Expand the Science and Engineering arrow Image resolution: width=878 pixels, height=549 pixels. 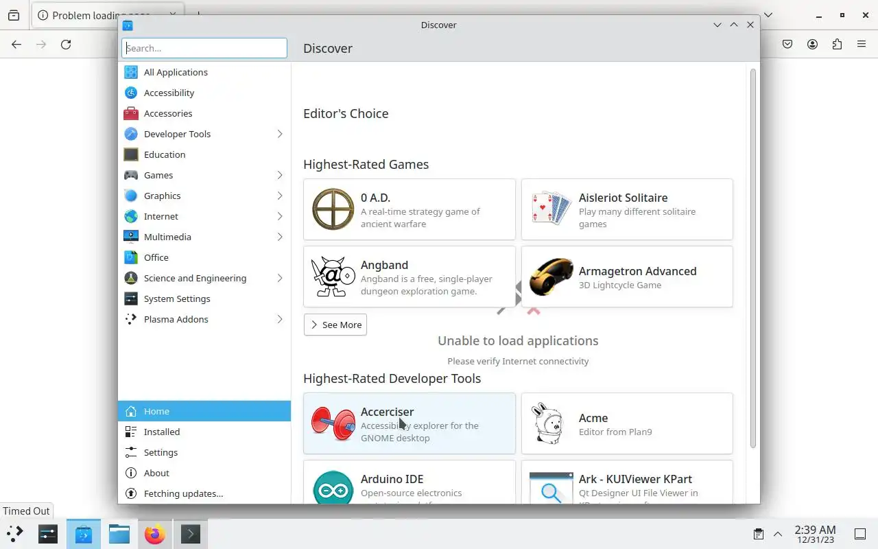(x=280, y=278)
